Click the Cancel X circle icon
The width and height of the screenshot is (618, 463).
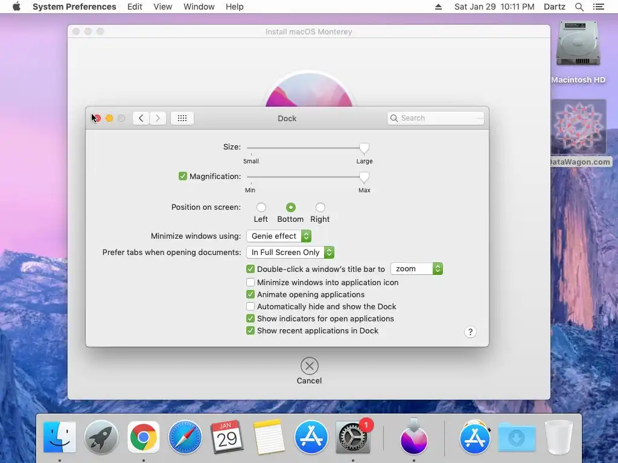[310, 366]
